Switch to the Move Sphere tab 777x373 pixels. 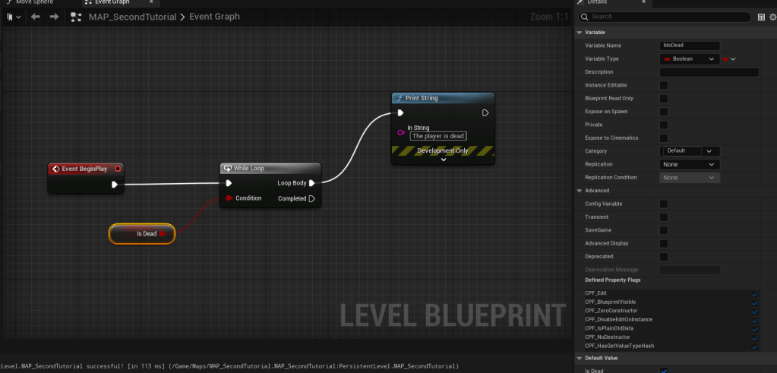click(33, 2)
